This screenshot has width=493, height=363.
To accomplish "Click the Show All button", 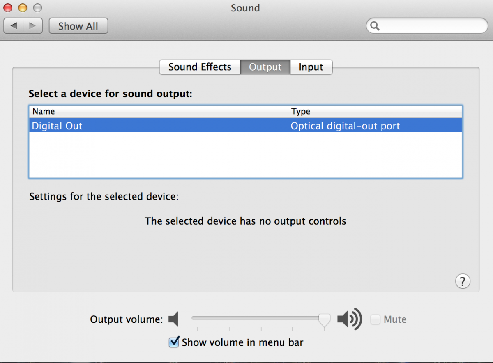I will (x=78, y=26).
